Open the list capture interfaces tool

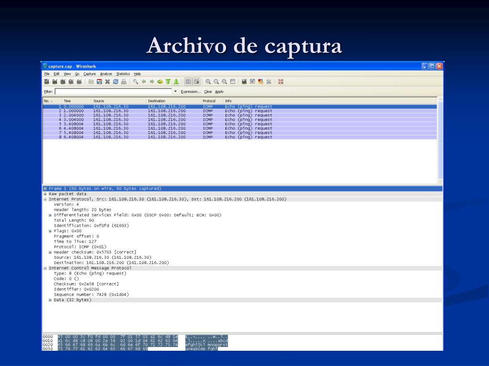[x=47, y=81]
